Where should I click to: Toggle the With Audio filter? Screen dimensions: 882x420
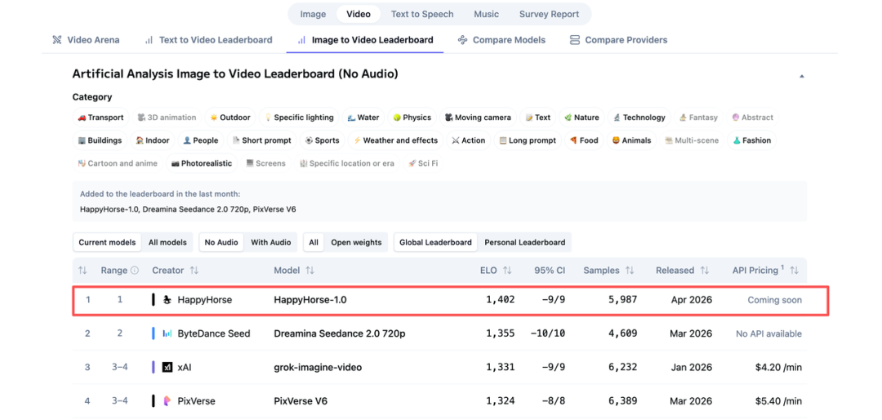click(270, 243)
